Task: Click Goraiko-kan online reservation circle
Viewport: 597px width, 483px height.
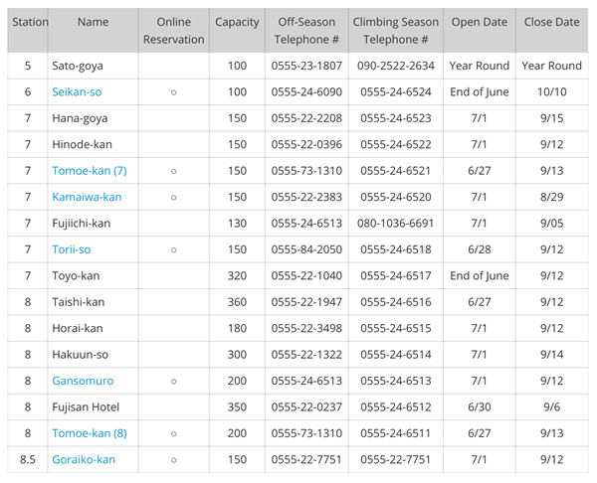Action: click(173, 460)
